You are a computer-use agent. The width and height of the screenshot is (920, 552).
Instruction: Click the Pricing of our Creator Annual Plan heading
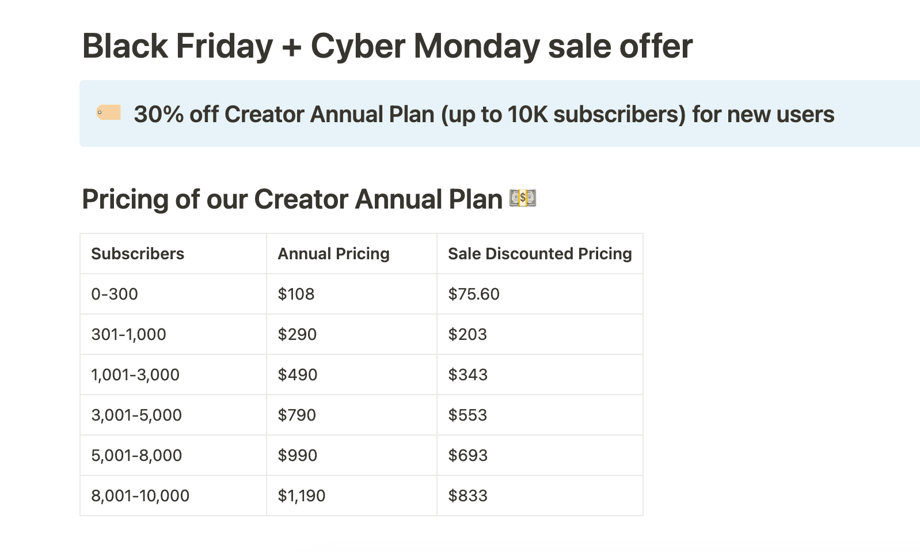[292, 199]
